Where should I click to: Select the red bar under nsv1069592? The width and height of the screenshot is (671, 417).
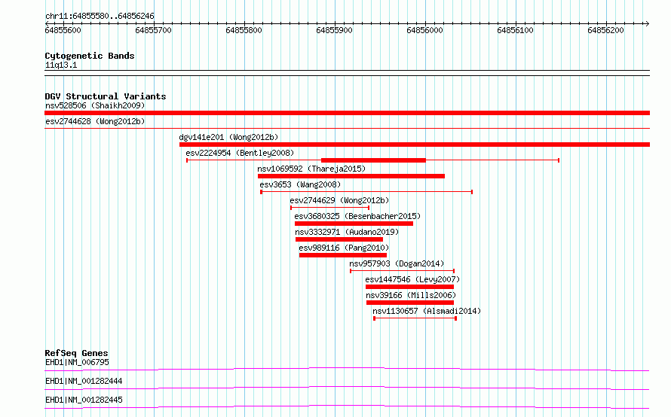tap(351, 176)
